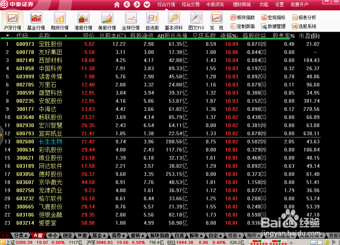The height and width of the screenshot is (245, 340).
Task: Click the 我要开户 link
Action: click(299, 4)
